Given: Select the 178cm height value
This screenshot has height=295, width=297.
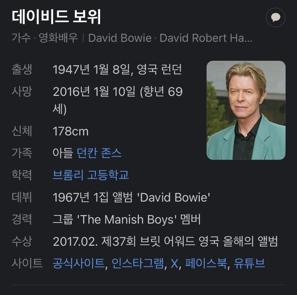Looking at the screenshot, I should tap(71, 131).
